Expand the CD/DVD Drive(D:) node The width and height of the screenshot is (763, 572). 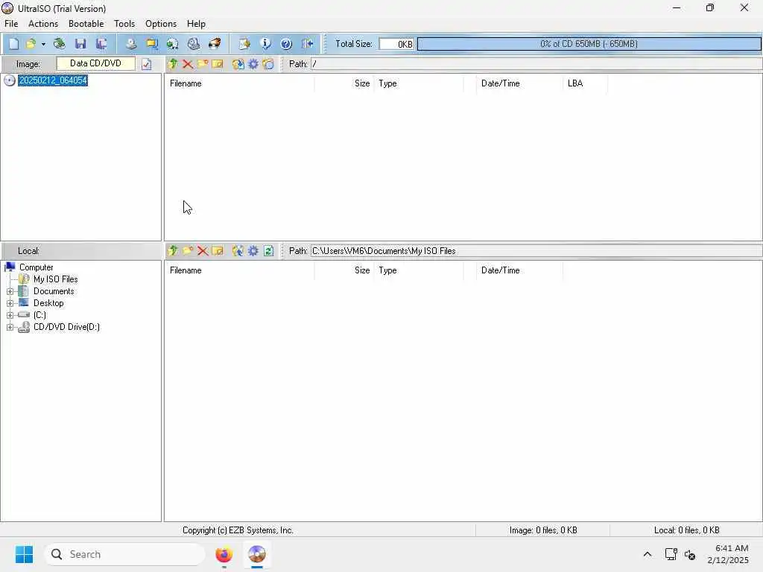[x=10, y=328]
